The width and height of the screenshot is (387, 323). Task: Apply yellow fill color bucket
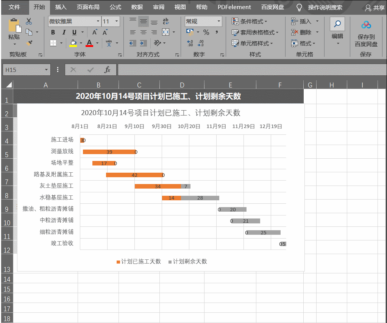coord(73,43)
